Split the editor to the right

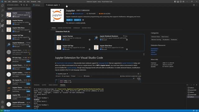coord(194,5)
